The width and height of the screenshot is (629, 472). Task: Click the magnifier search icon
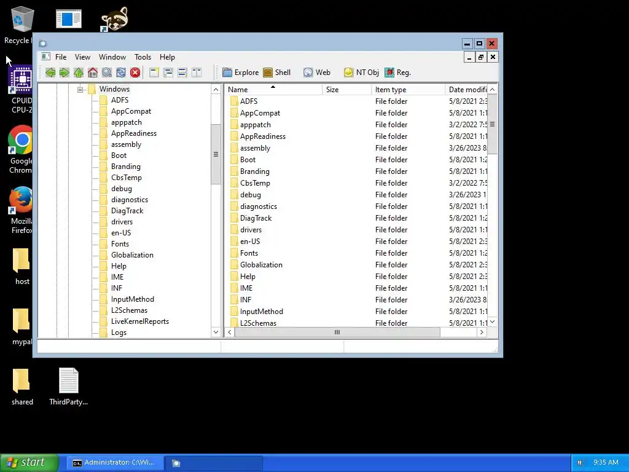tap(107, 73)
